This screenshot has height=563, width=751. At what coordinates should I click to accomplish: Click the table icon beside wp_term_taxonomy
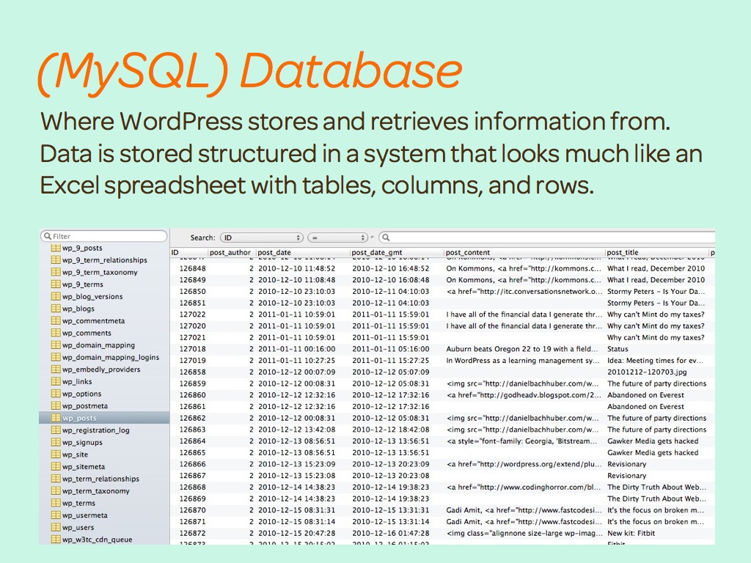[56, 490]
